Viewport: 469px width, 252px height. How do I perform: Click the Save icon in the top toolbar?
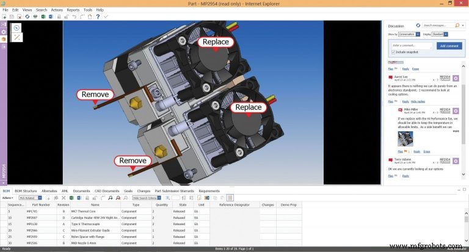coord(12,16)
